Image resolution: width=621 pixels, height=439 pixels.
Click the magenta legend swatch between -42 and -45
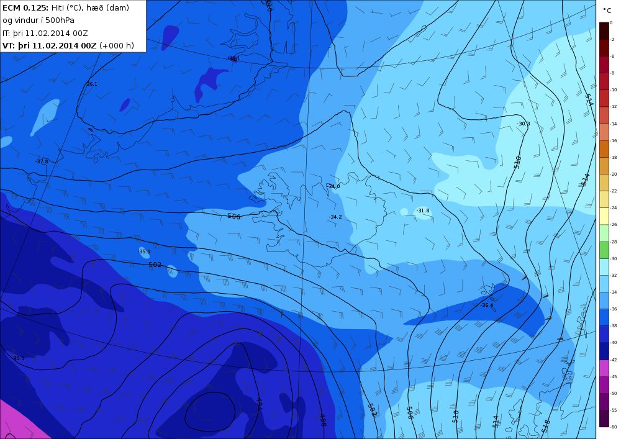pos(604,368)
